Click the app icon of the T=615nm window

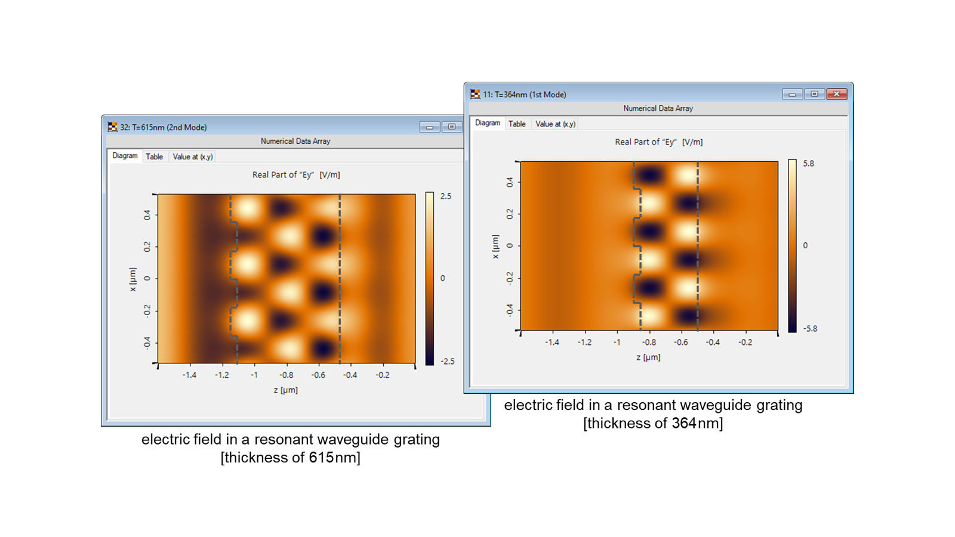[112, 127]
